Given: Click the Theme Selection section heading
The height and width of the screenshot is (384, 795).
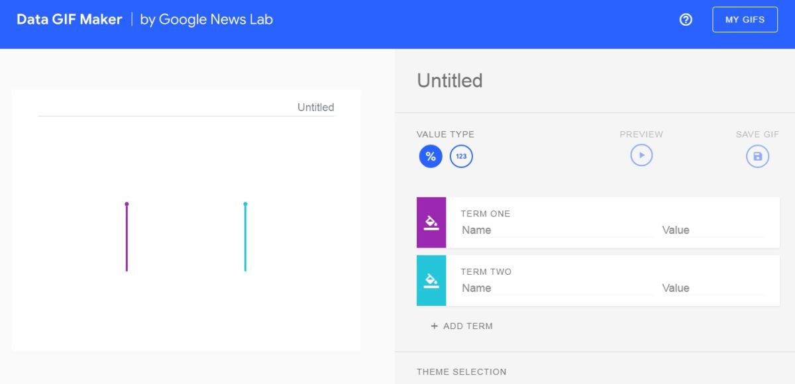Looking at the screenshot, I should tap(462, 372).
